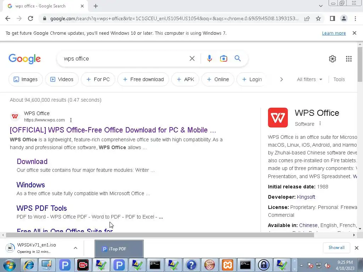Add the Login search refinement
Screen dimensions: 363x272
(252, 79)
